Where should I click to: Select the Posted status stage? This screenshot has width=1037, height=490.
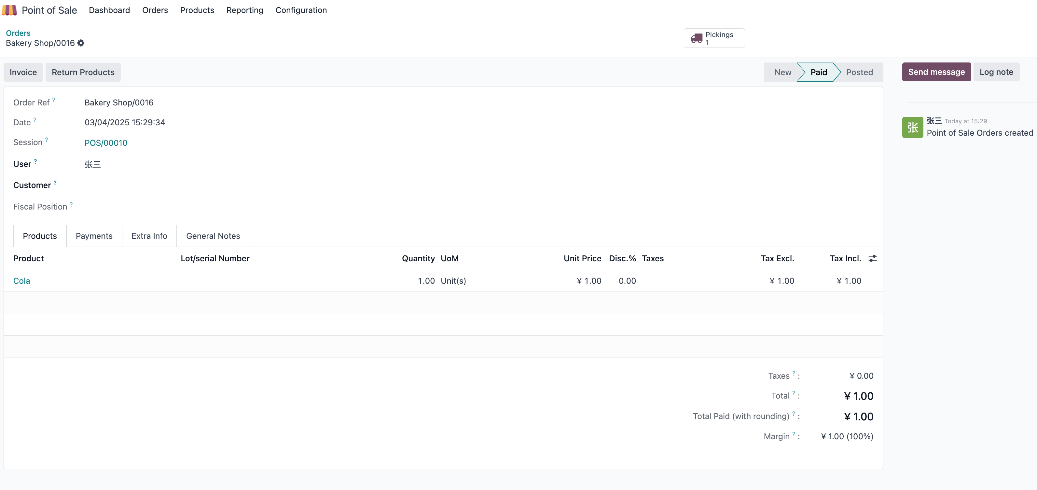coord(859,72)
